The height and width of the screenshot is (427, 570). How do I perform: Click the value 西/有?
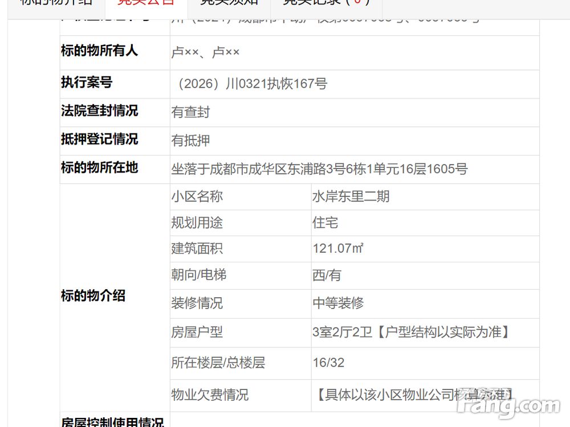(327, 276)
